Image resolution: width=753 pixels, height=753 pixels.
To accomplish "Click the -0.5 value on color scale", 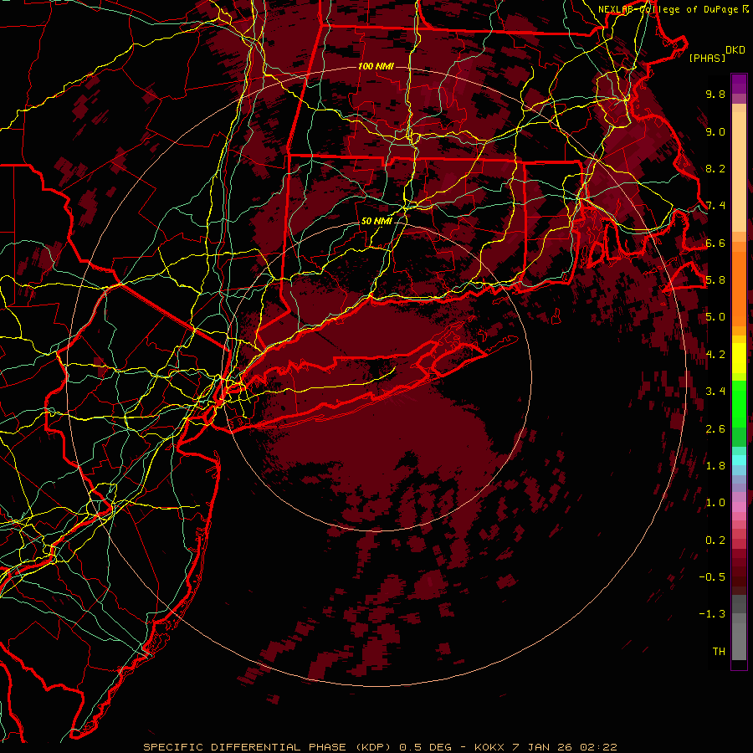I will 712,577.
